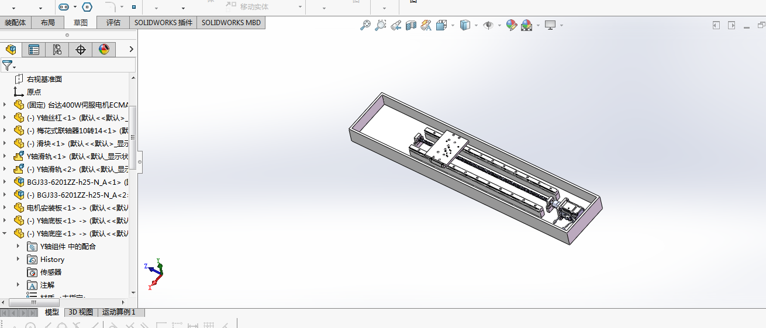The image size is (766, 328).
Task: Click the feature tree scroll-up arrow
Action: 133,78
